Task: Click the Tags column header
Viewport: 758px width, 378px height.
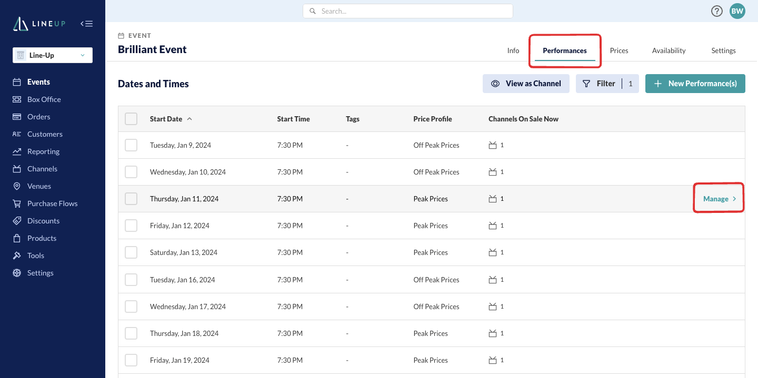Action: click(353, 119)
